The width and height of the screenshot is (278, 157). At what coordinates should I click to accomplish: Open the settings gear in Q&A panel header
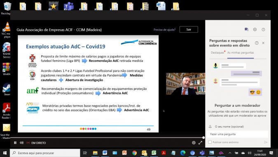(x=255, y=29)
